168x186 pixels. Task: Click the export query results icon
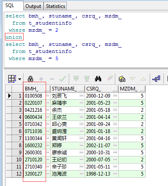[122, 79]
